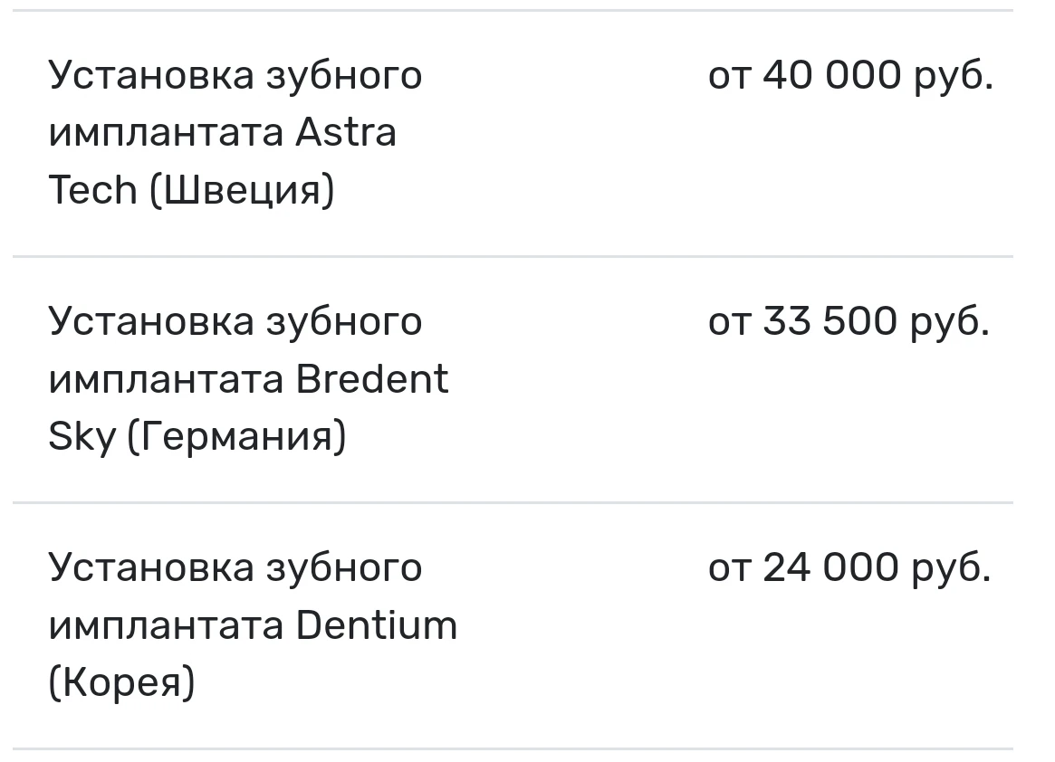Click the word "Sky" in second row
The image size is (1055, 762).
(x=82, y=437)
